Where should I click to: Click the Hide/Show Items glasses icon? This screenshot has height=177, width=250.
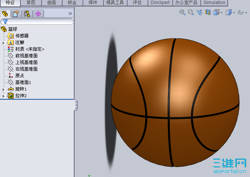pos(241,13)
